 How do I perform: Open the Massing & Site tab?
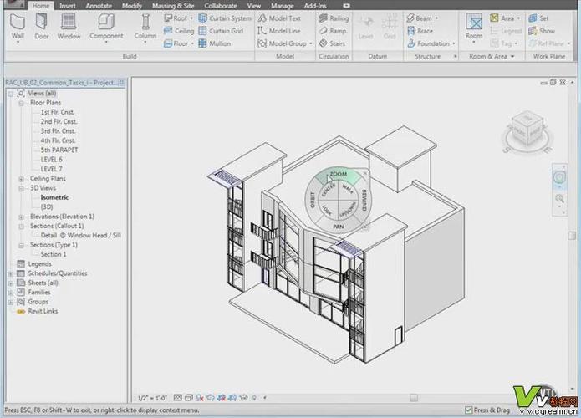(x=173, y=5)
